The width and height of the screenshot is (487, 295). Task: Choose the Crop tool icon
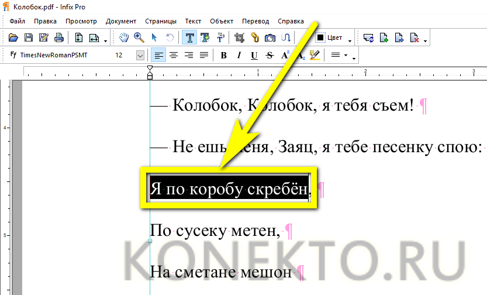(x=239, y=38)
